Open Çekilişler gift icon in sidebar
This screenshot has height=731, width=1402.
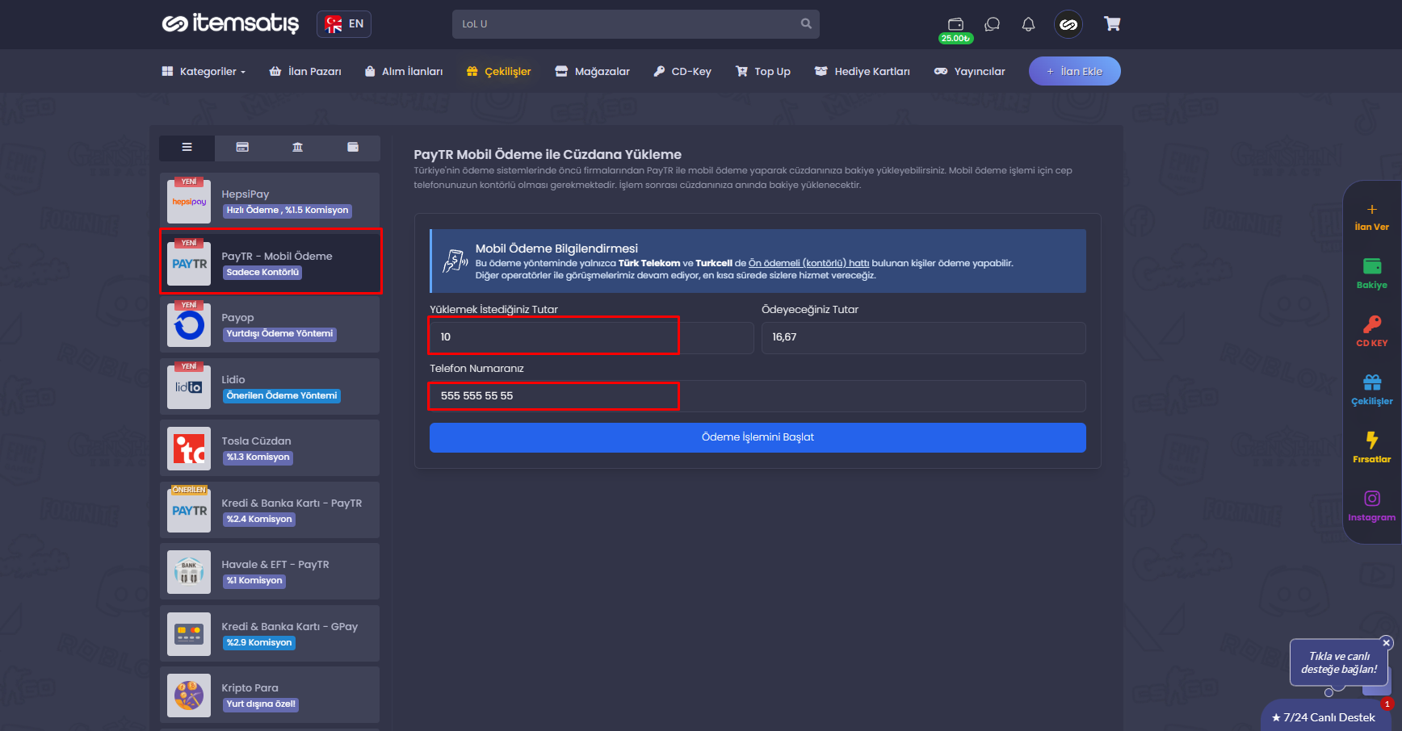pos(1372,390)
